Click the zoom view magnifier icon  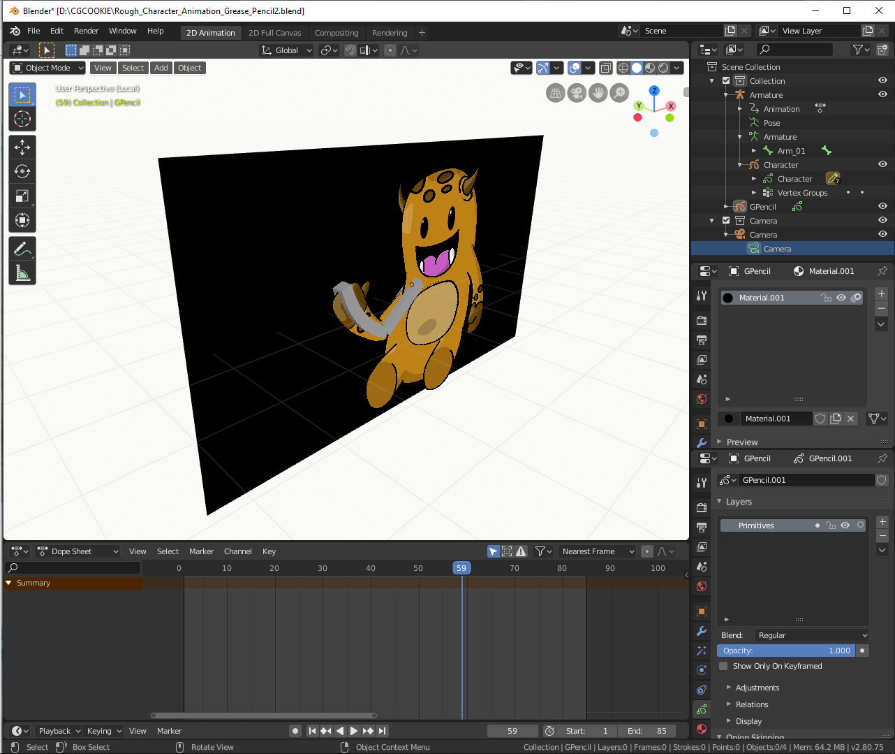(619, 93)
